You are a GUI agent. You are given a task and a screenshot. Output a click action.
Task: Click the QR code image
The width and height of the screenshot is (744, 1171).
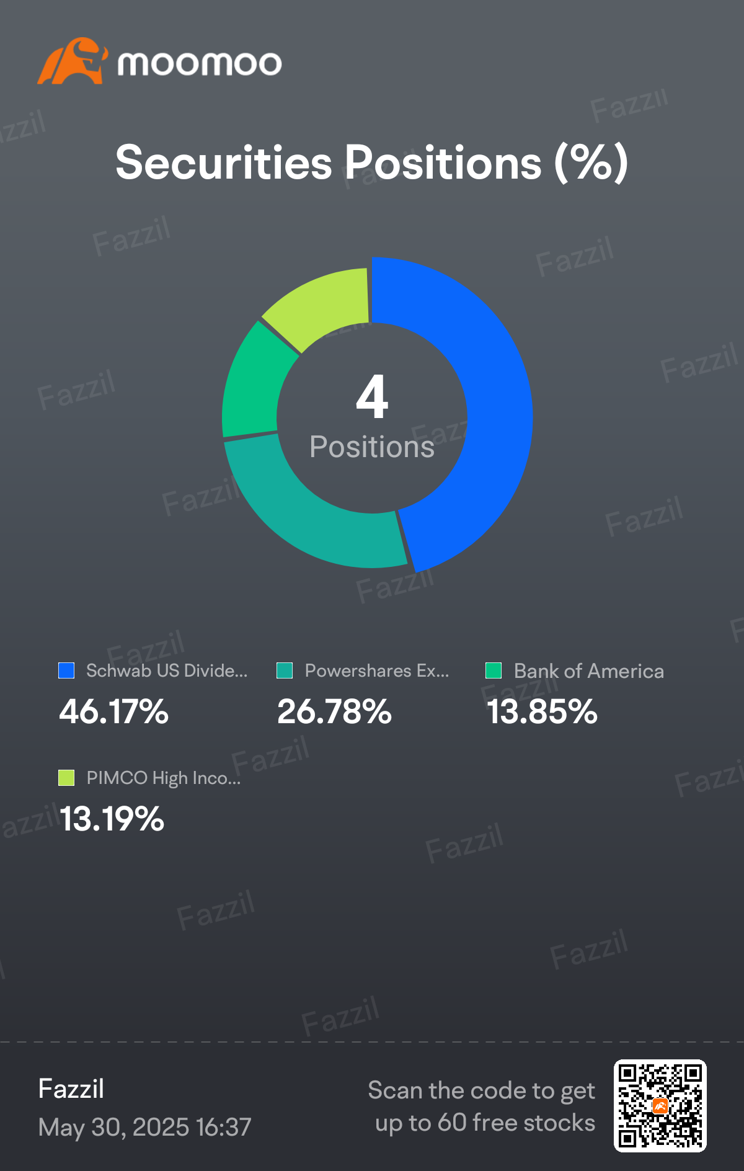click(x=660, y=1106)
